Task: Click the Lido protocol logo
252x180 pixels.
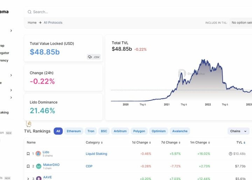Action: [x=38, y=154]
